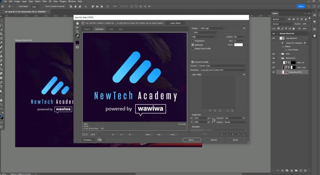Viewport: 320px width, 175px height.
Task: Open the Window menu
Action: tap(72, 1)
